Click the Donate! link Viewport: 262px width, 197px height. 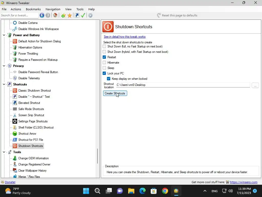(x=10, y=182)
